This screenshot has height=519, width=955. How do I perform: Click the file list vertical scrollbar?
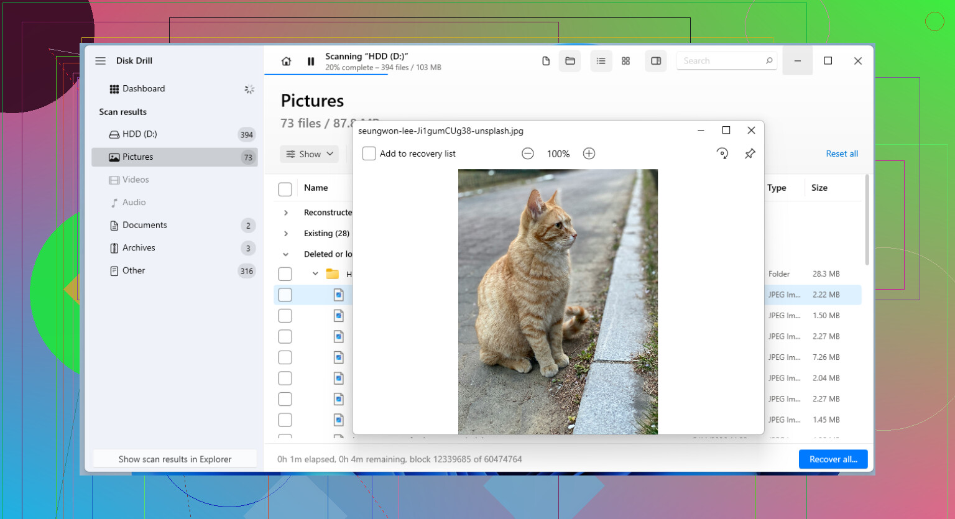coord(867,220)
